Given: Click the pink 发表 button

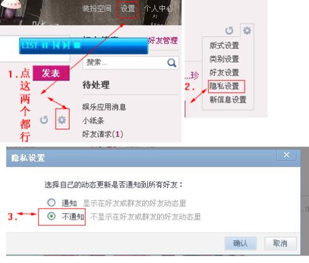Looking at the screenshot, I should click(x=51, y=73).
